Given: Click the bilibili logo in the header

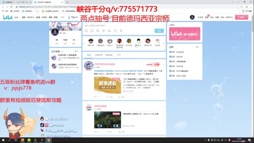Looking at the screenshot, I should pos(8,17).
